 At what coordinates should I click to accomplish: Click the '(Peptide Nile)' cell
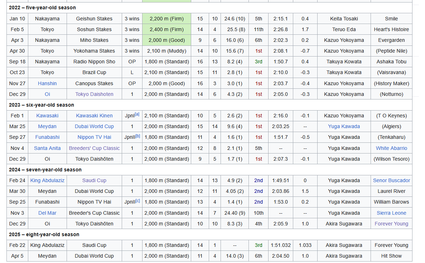391,51
